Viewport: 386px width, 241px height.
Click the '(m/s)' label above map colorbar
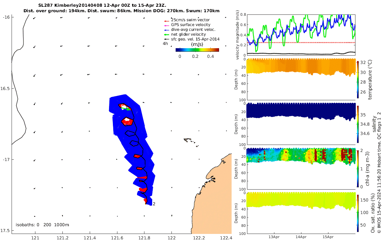[x=197, y=44]
